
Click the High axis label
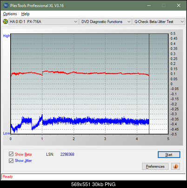pos(7,36)
